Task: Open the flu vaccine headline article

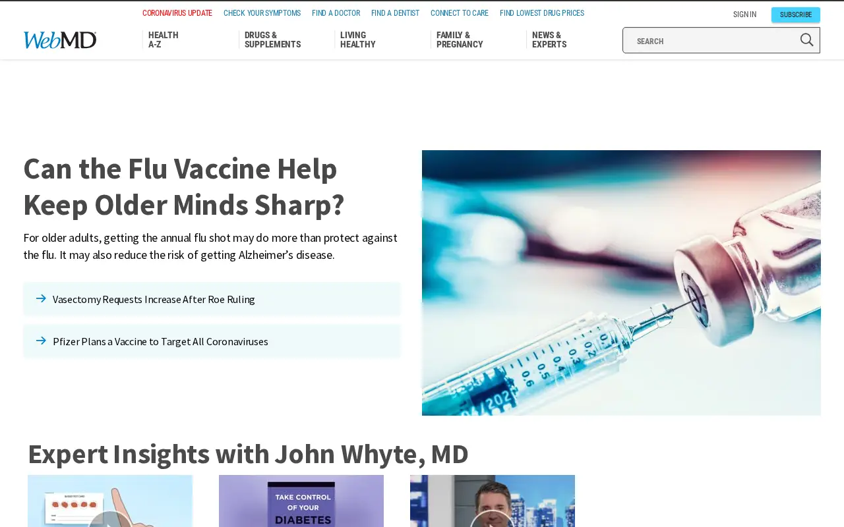Action: [184, 186]
